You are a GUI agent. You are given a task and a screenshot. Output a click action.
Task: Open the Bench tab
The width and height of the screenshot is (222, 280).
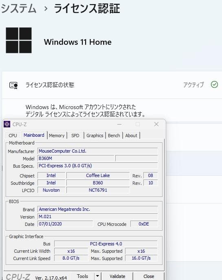(x=114, y=136)
